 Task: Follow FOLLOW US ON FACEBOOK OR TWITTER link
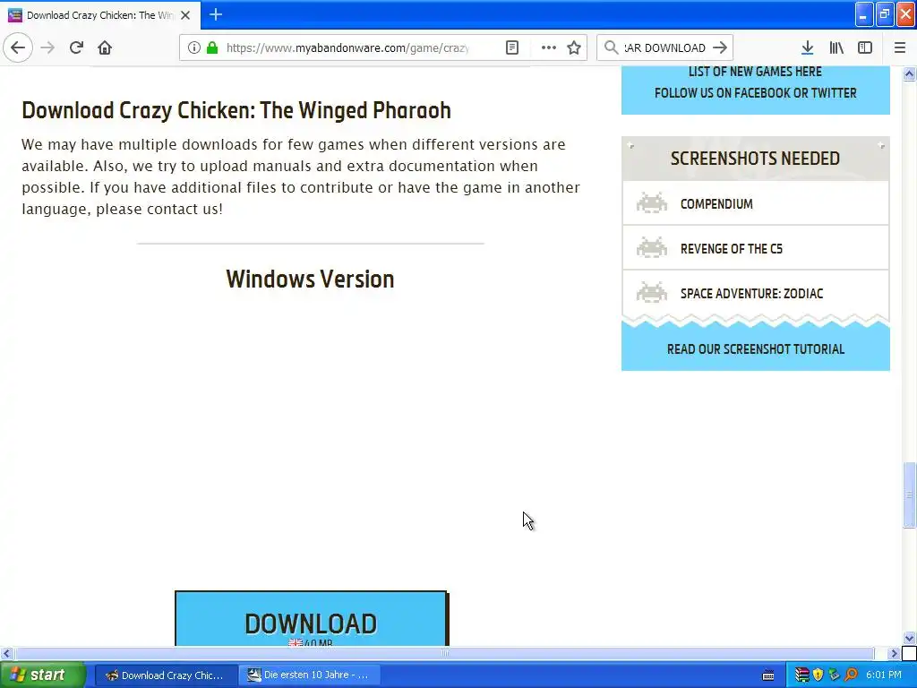pyautogui.click(x=755, y=92)
